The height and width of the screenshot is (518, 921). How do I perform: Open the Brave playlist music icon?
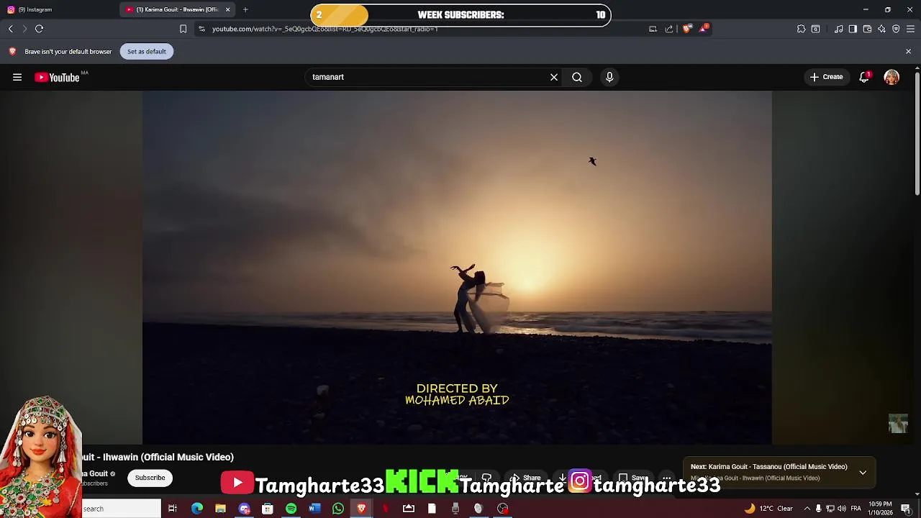tap(839, 29)
